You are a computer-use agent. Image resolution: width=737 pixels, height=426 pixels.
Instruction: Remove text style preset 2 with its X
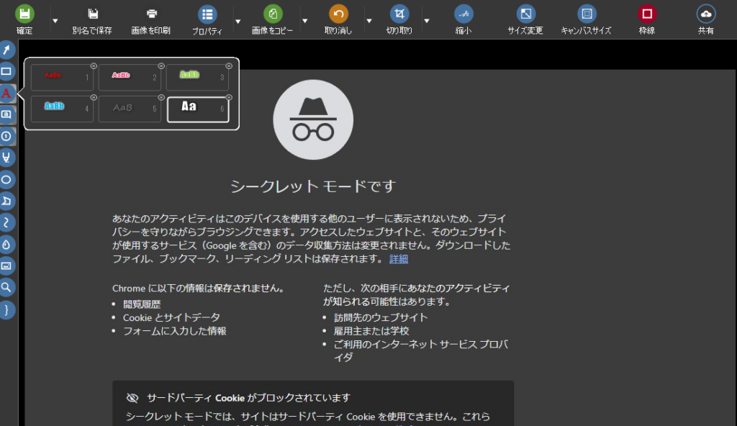(x=161, y=66)
